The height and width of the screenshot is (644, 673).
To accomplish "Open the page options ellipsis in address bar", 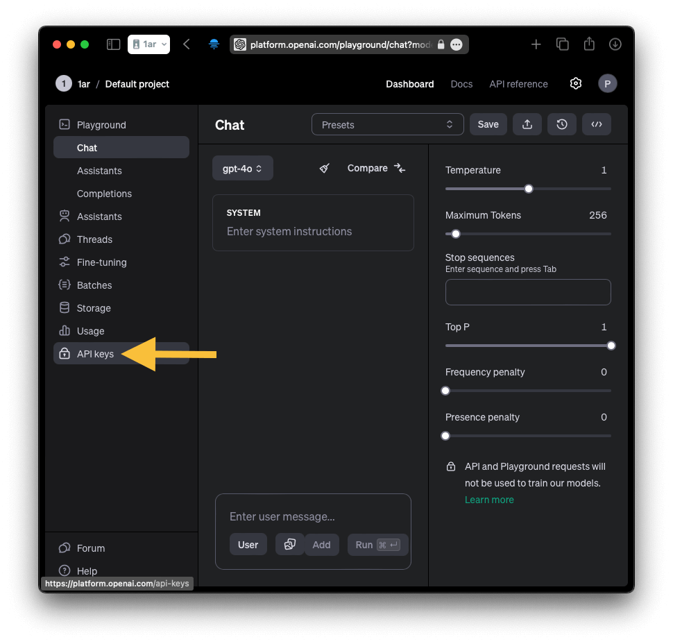I will coord(457,44).
